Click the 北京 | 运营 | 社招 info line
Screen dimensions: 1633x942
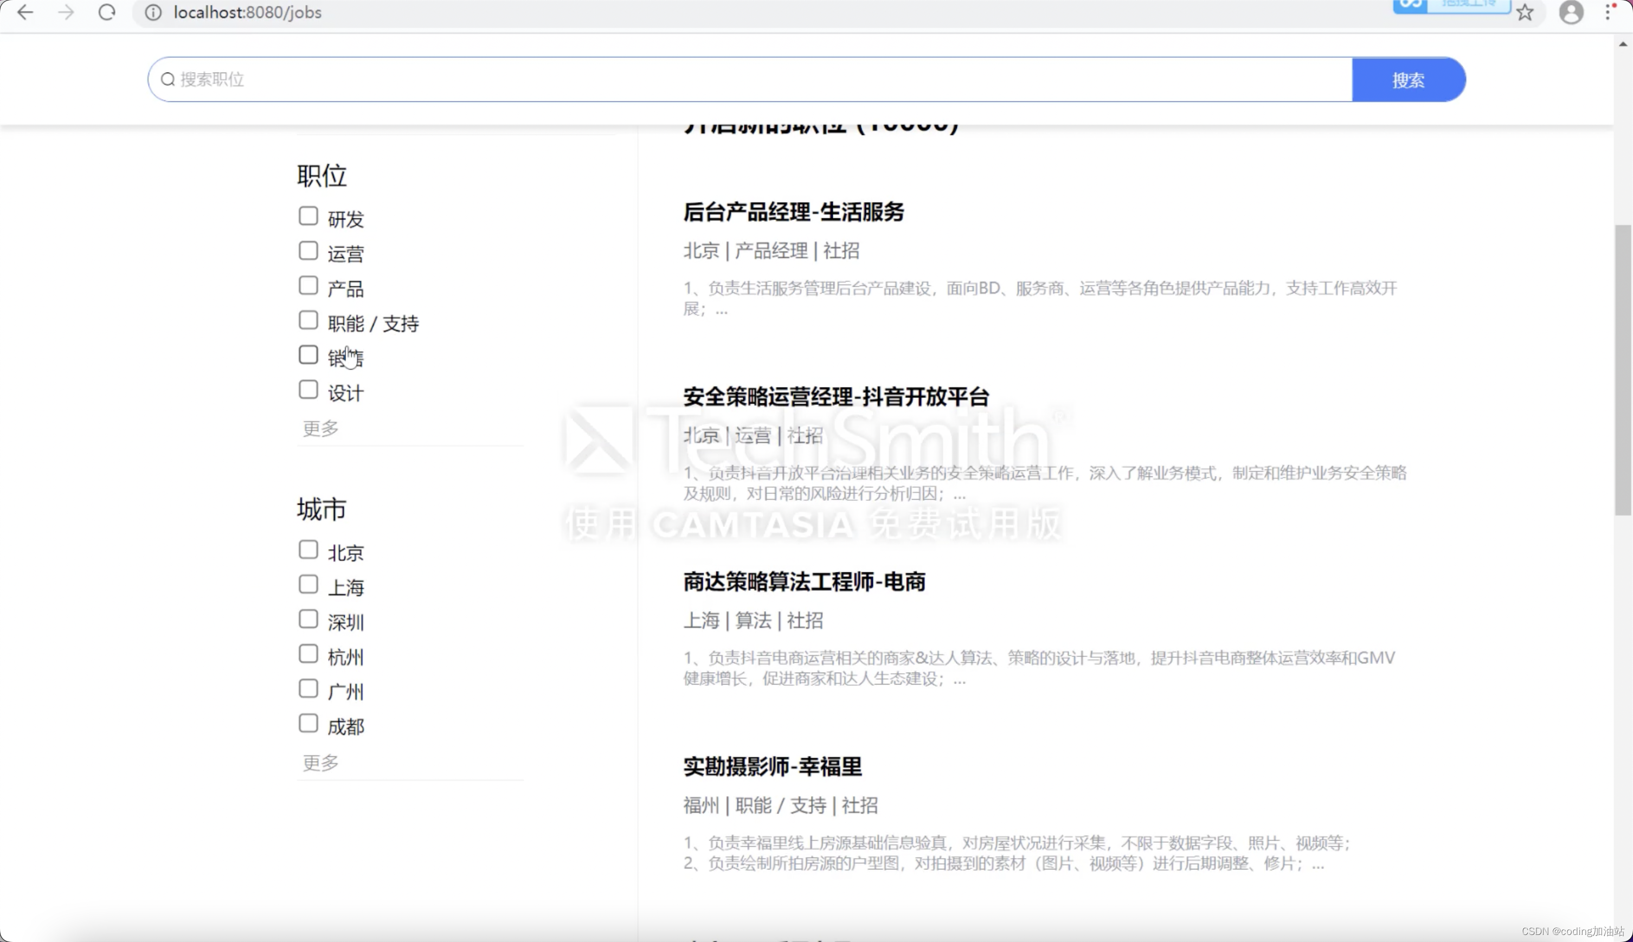[x=753, y=436]
